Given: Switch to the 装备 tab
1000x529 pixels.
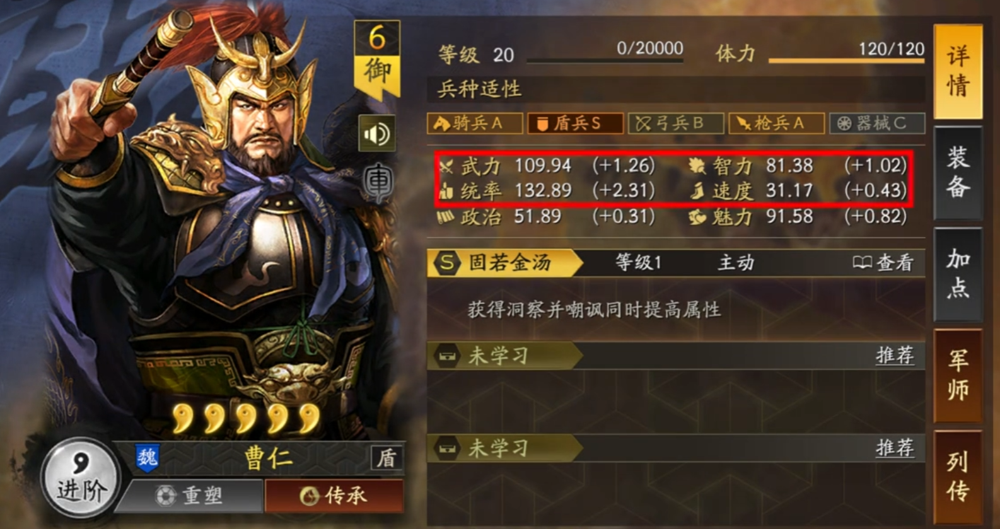Looking at the screenshot, I should pos(958,172).
